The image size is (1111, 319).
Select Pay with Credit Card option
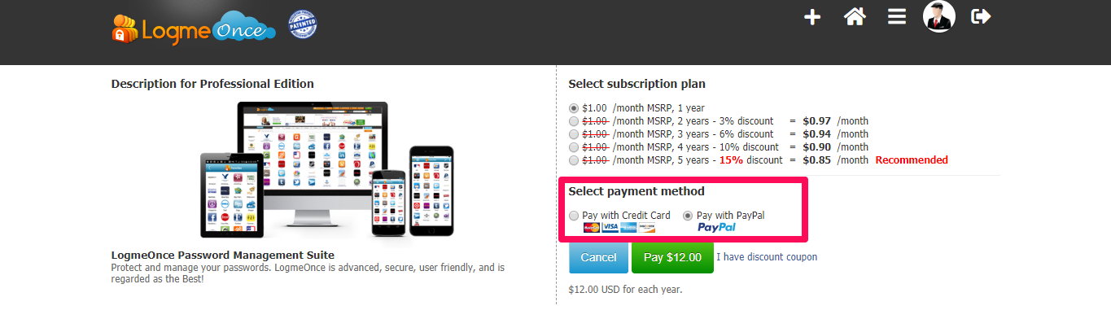click(x=574, y=216)
